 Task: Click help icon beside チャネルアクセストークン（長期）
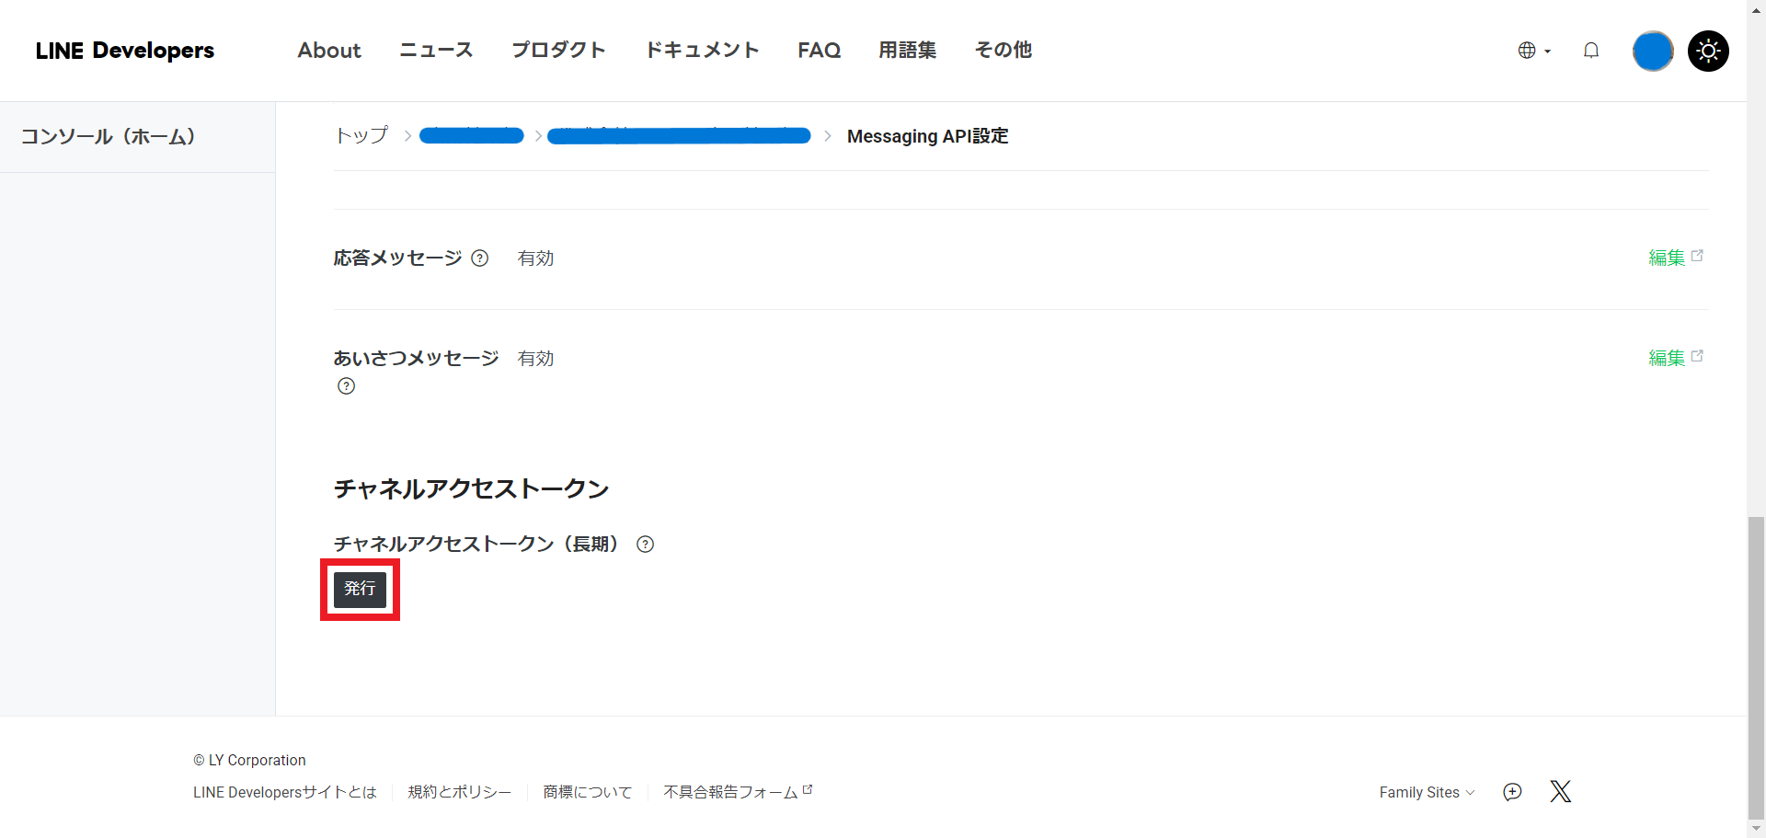(x=646, y=545)
